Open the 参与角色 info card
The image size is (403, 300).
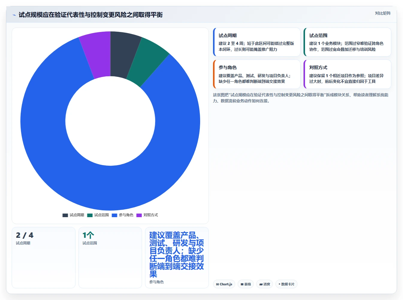[256, 74]
